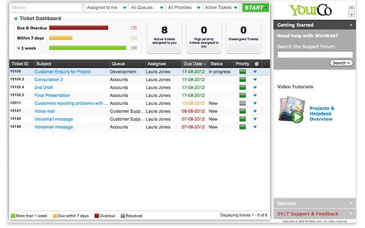The height and width of the screenshot is (228, 365).
Task: Open the Assigned to me dropdown
Action: pyautogui.click(x=106, y=8)
